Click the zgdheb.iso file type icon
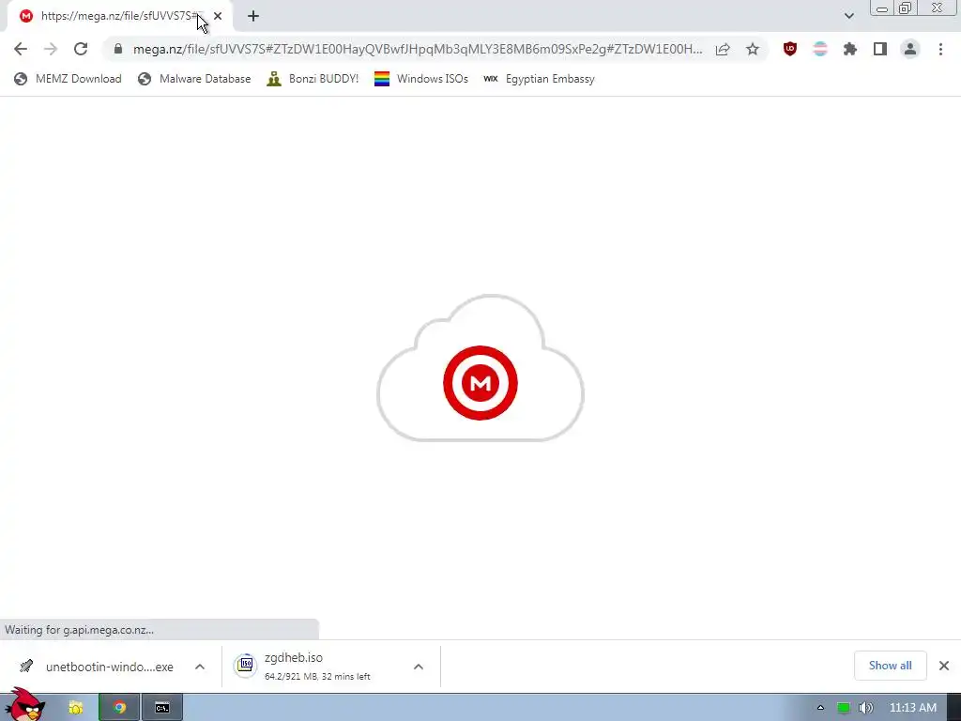 [245, 666]
